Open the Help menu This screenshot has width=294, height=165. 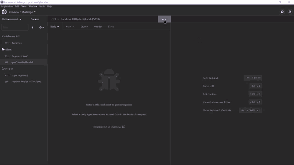(49, 6)
